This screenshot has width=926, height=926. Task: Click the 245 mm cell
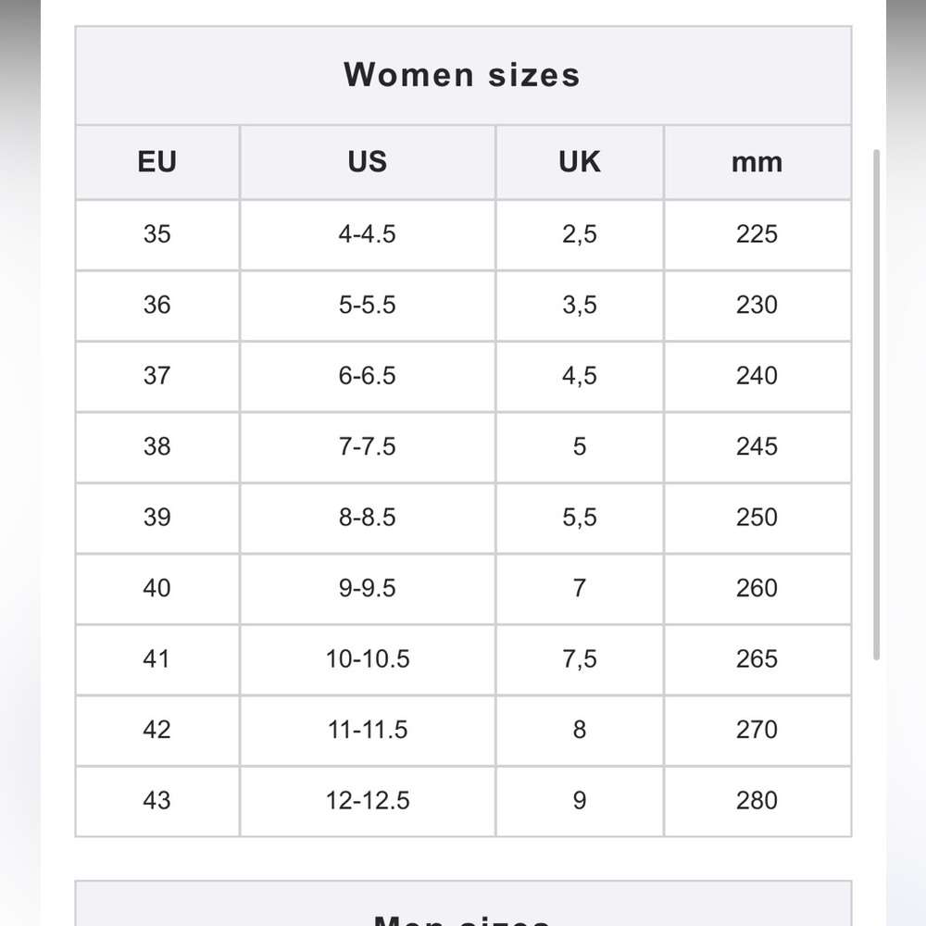pyautogui.click(x=757, y=447)
